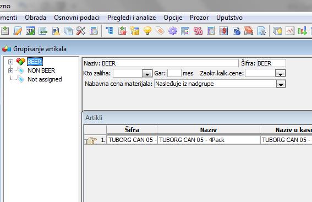The height and width of the screenshot is (202, 312).
Task: Open the Kto zaliha dropdown
Action: (147, 73)
